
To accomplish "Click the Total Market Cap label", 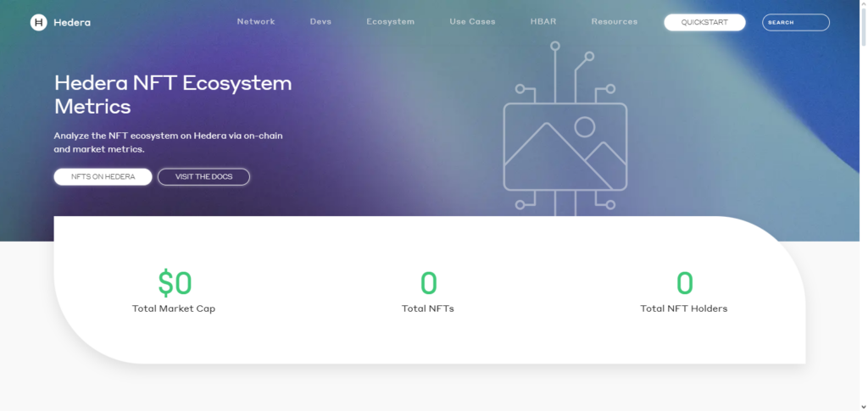I will [x=173, y=308].
